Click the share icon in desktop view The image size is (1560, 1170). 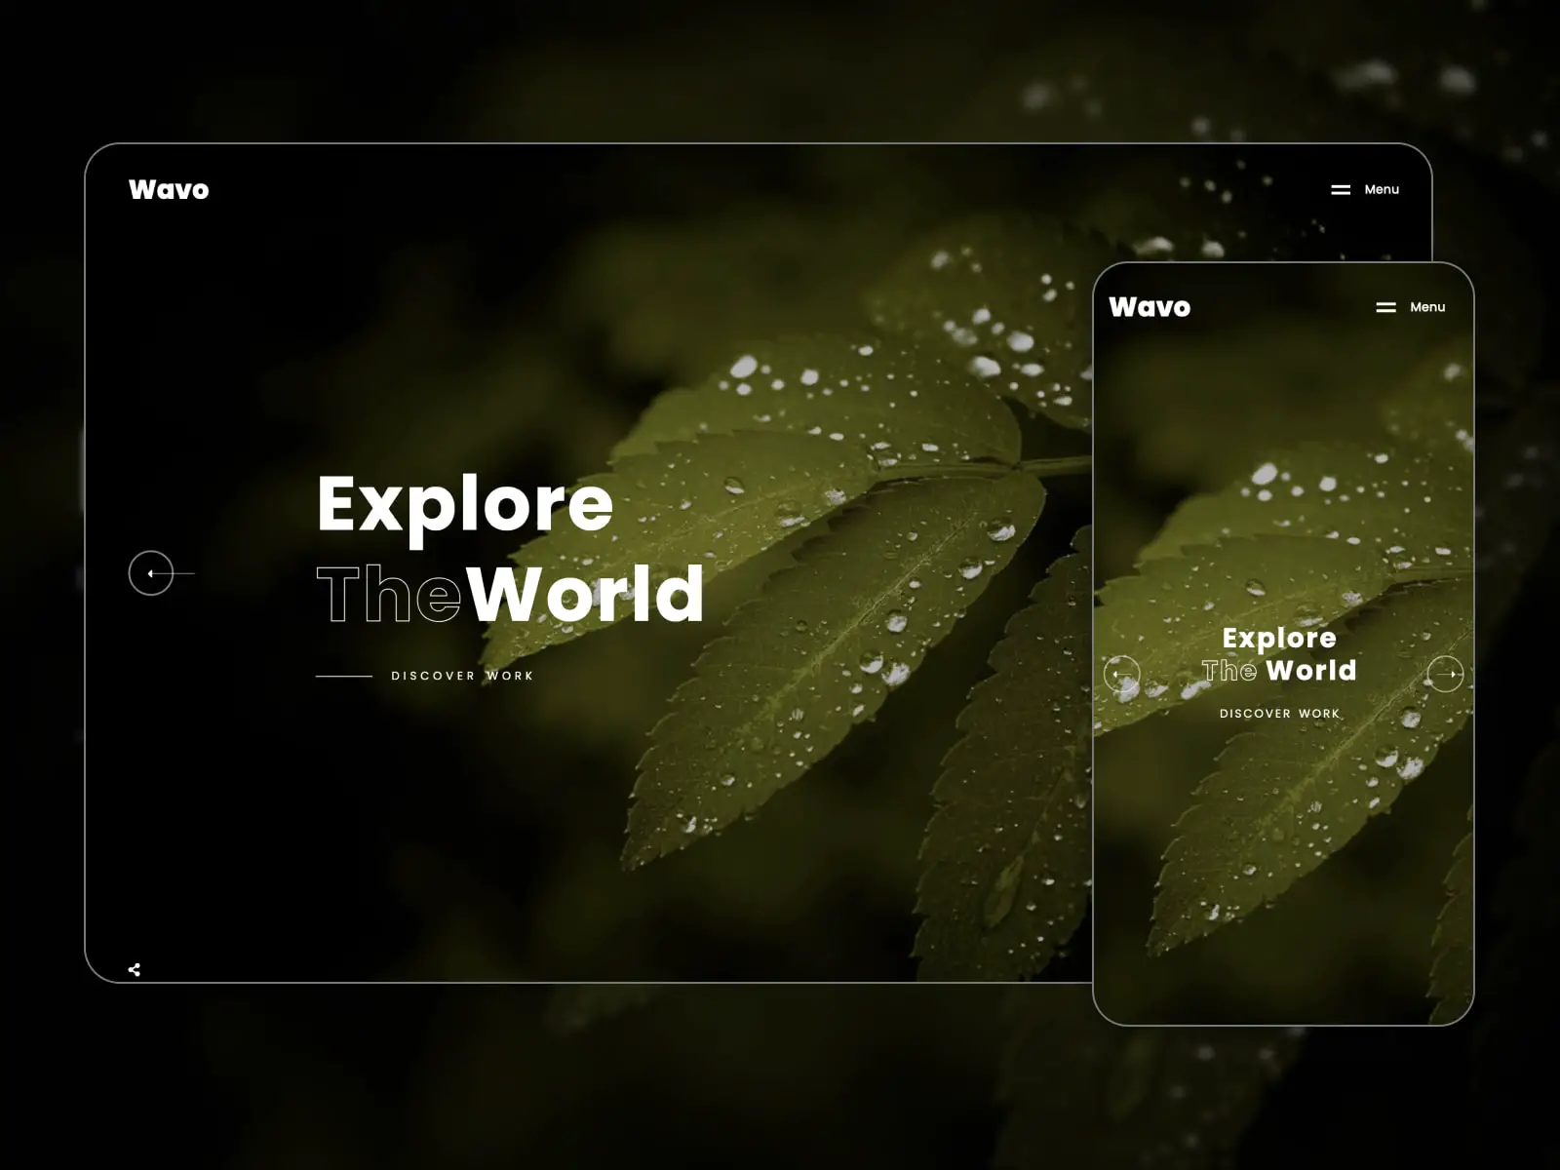coord(135,969)
